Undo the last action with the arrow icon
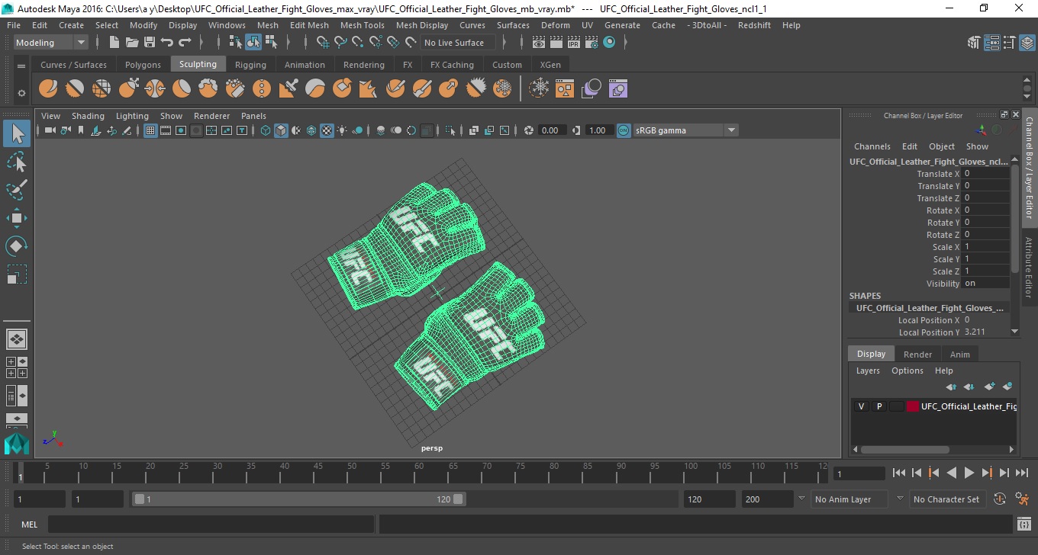This screenshot has height=555, width=1038. pos(167,43)
